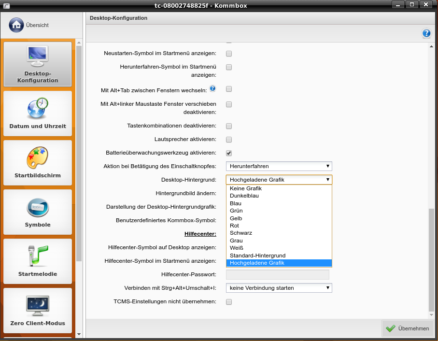Open the Herunterfahren power button action dropdown

tap(279, 166)
